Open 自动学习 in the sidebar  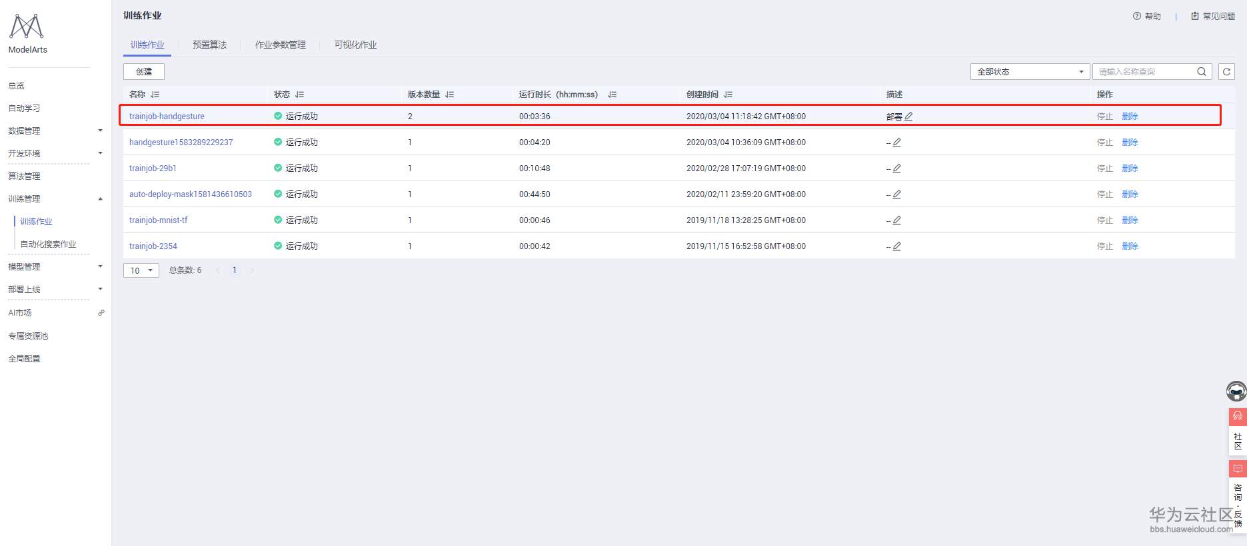point(24,108)
